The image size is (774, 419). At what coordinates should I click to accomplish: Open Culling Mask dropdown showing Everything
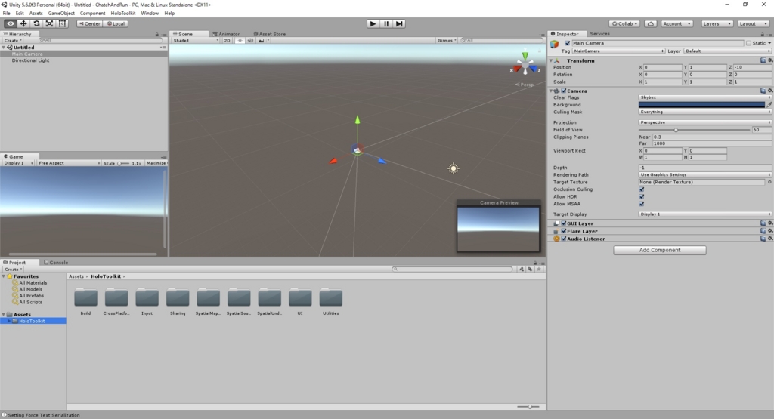tap(705, 112)
